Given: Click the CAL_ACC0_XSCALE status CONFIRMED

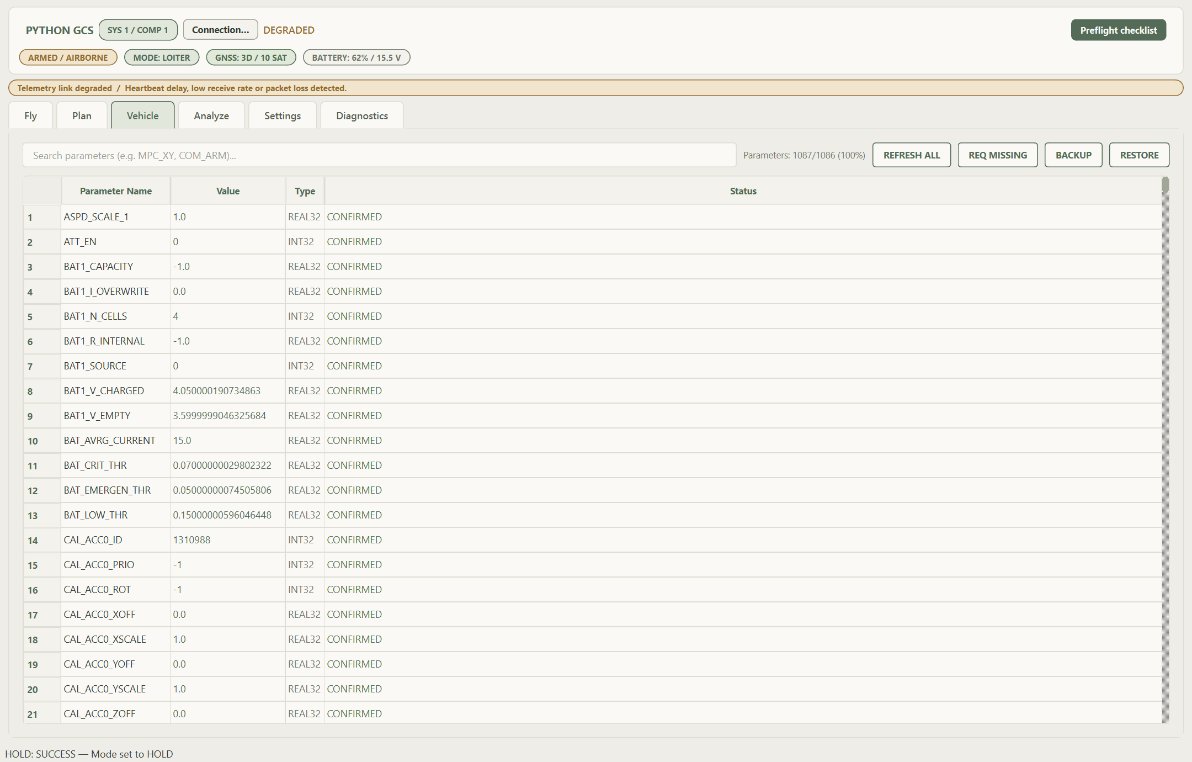Looking at the screenshot, I should click(x=354, y=639).
